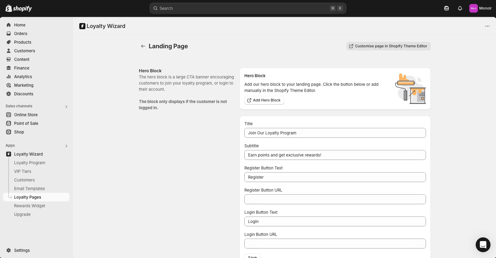Click the Subtitle input field

click(x=335, y=155)
